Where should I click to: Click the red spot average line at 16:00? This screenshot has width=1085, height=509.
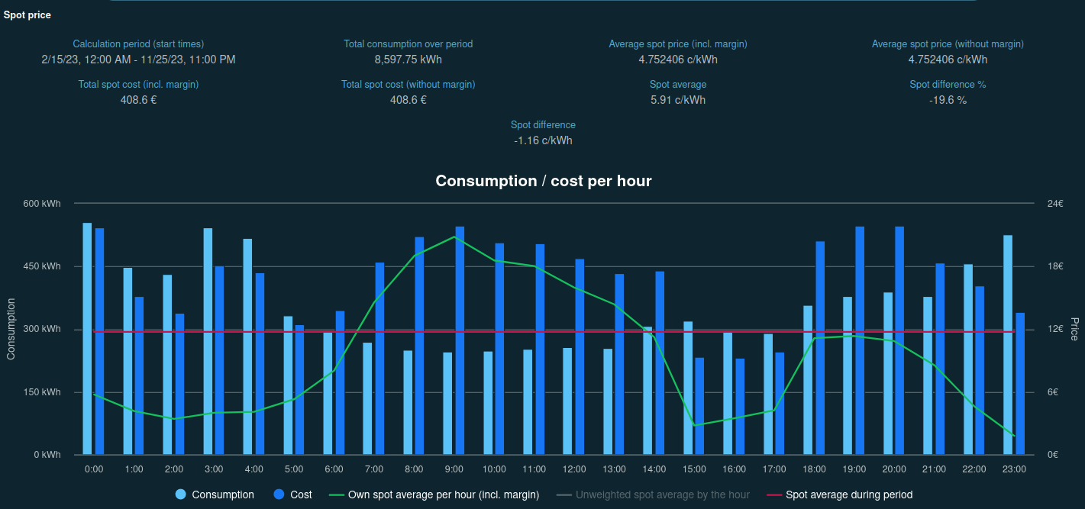pyautogui.click(x=734, y=332)
